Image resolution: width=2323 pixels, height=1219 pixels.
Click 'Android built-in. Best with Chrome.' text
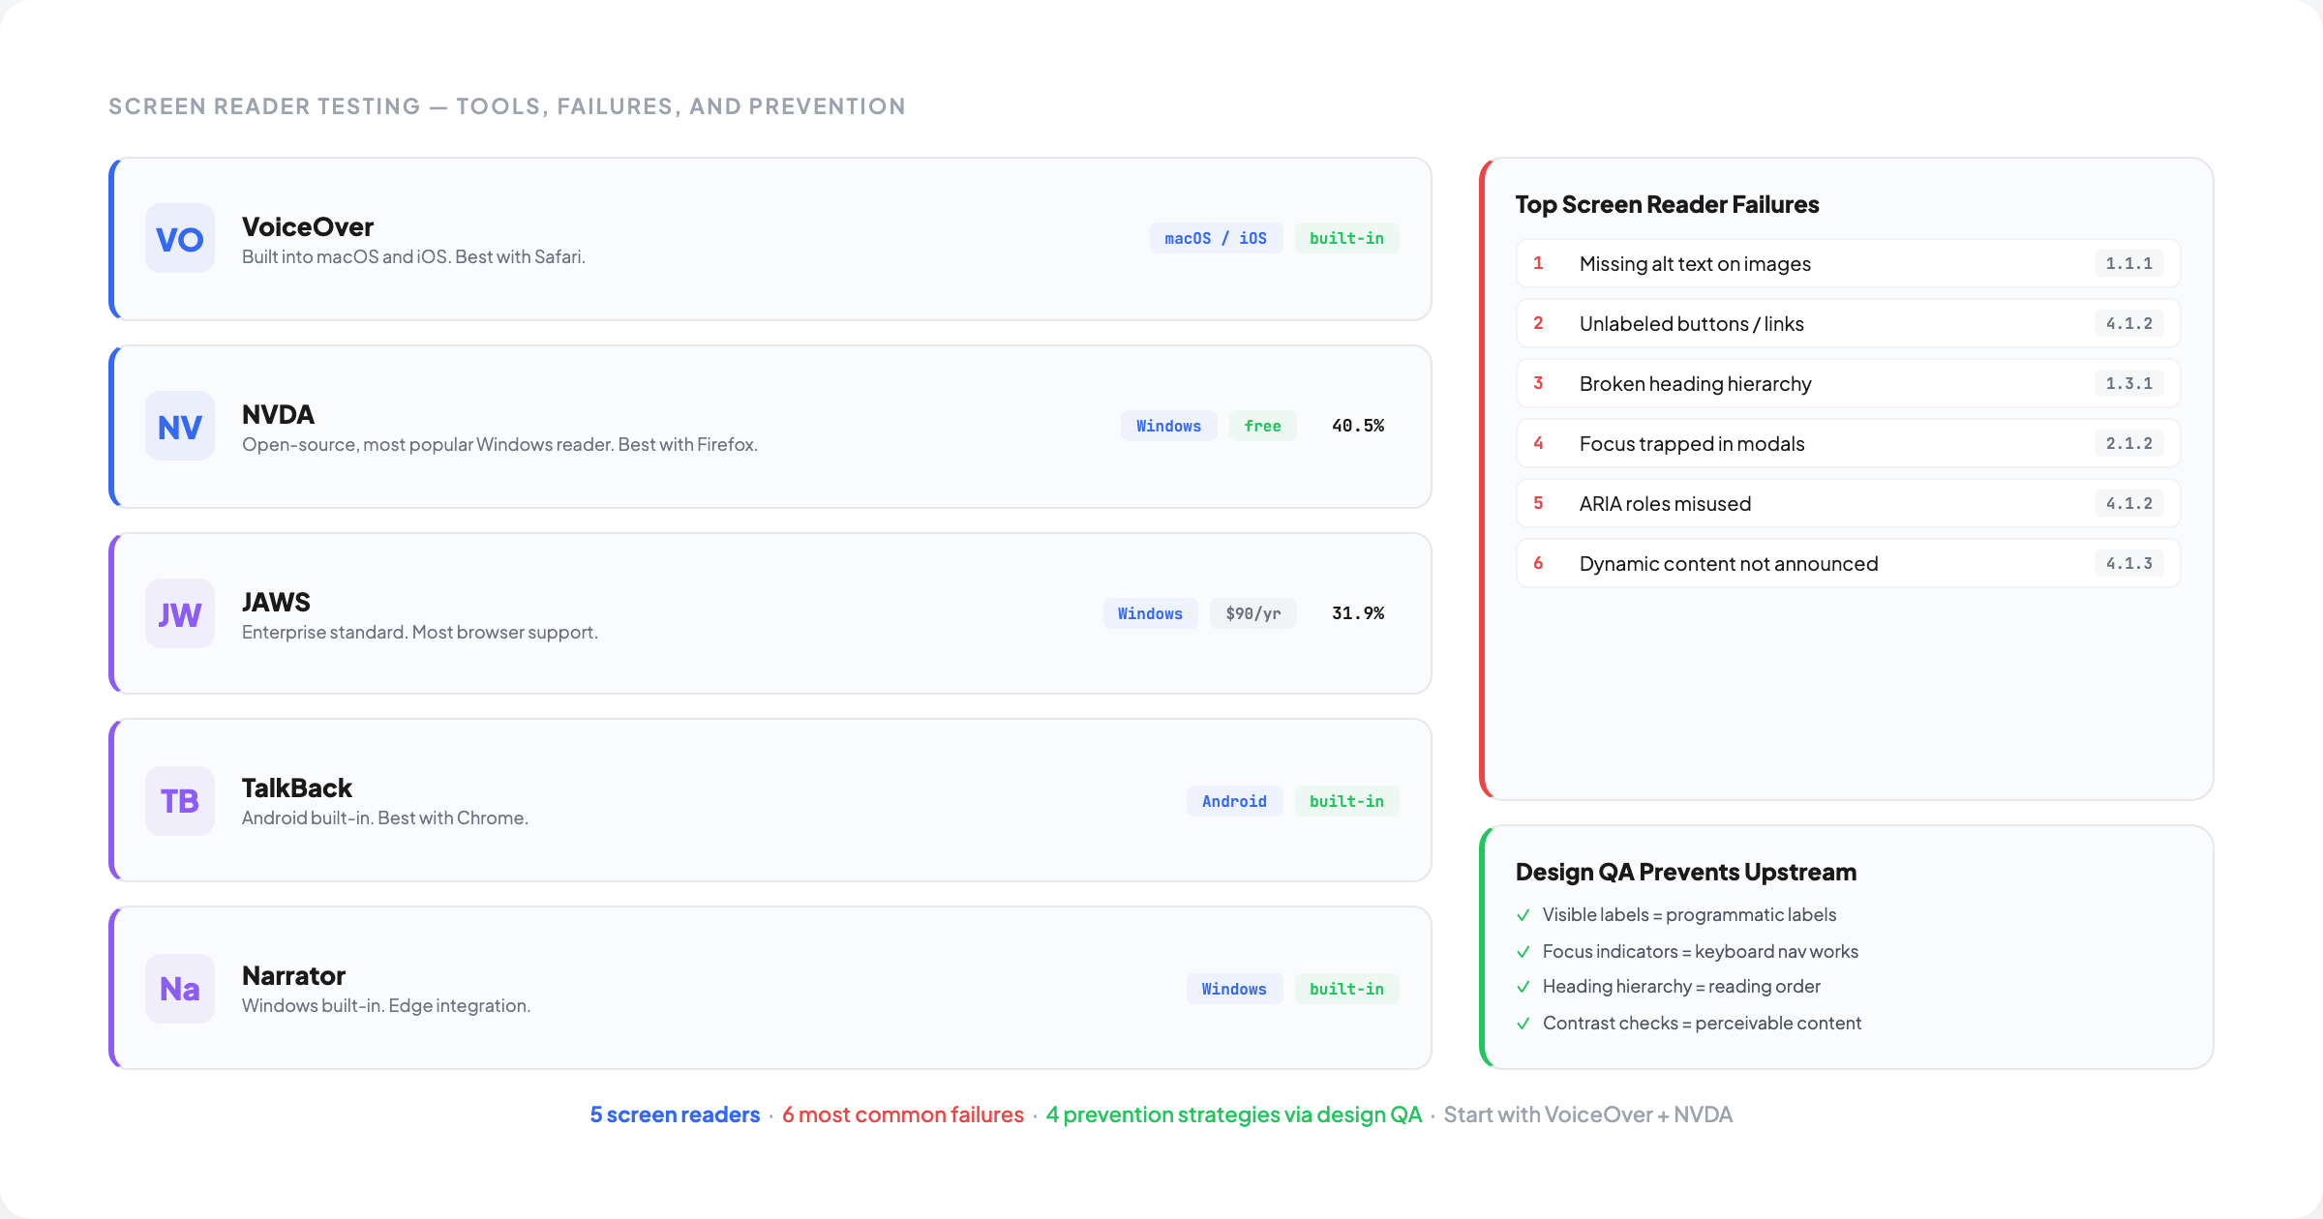pyautogui.click(x=385, y=818)
